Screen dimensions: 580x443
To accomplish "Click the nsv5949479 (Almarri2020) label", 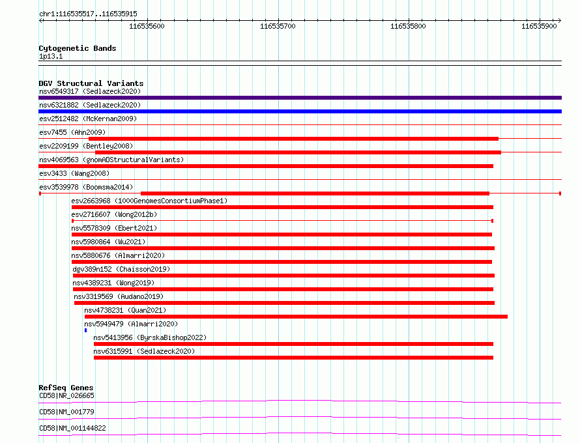I will click(x=131, y=324).
